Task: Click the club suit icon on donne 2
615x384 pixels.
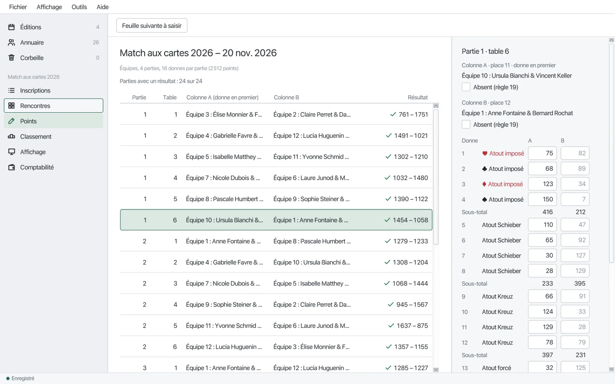Action: click(484, 169)
